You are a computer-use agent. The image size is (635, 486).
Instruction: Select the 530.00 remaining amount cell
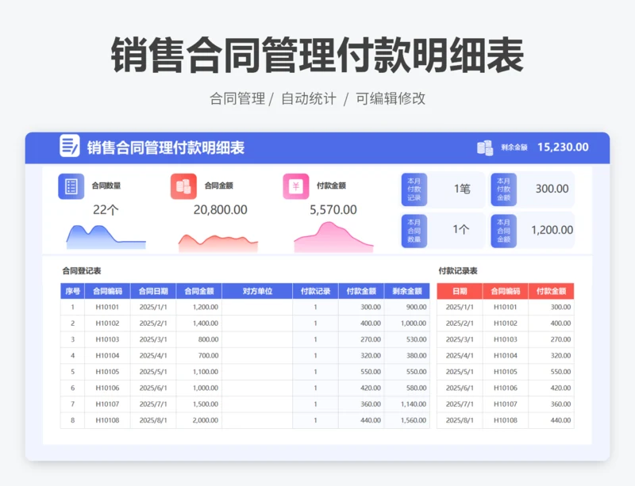click(407, 339)
